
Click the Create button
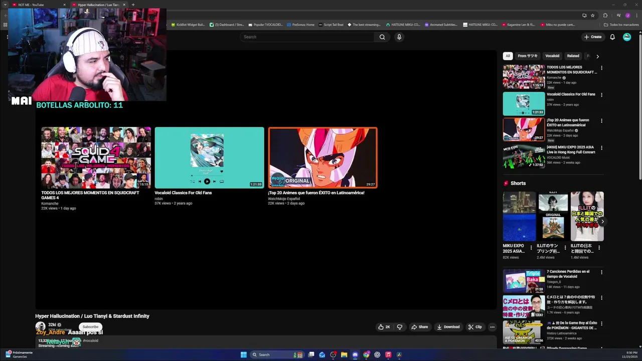point(592,37)
